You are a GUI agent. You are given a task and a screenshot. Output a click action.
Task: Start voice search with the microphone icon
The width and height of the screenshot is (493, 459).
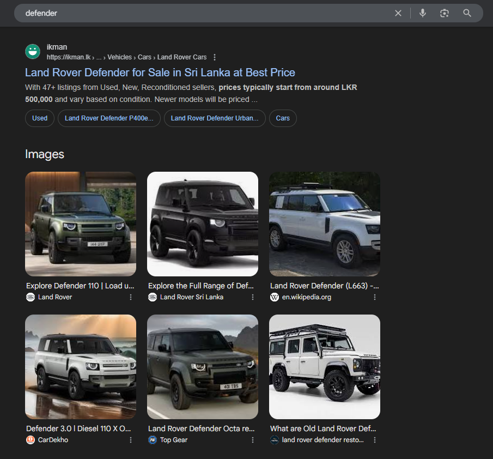[423, 13]
